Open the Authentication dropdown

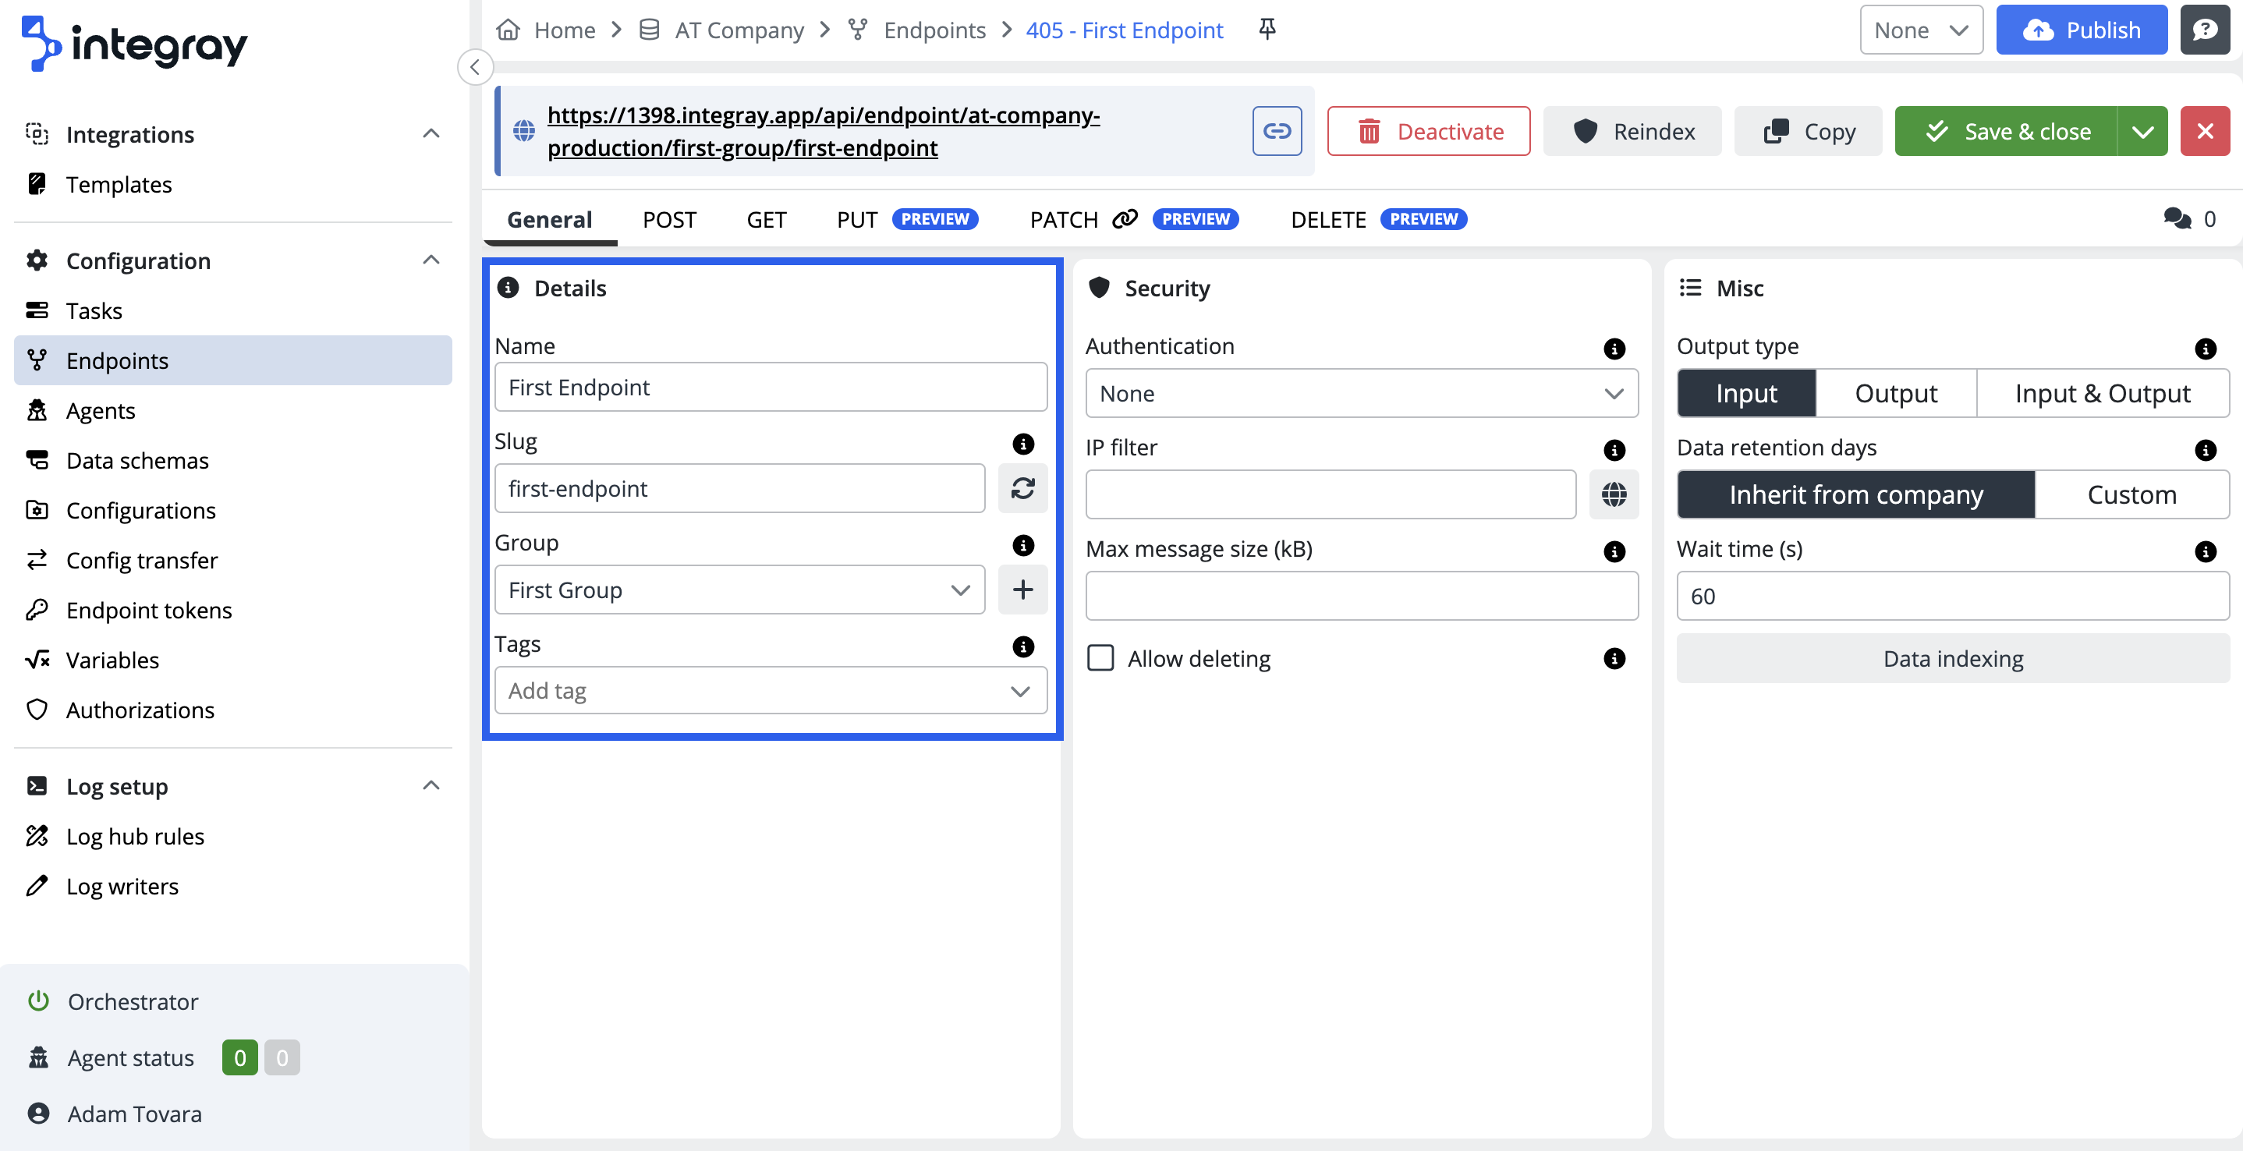tap(1361, 394)
